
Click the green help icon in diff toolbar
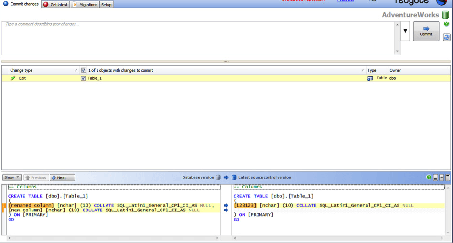[429, 177]
